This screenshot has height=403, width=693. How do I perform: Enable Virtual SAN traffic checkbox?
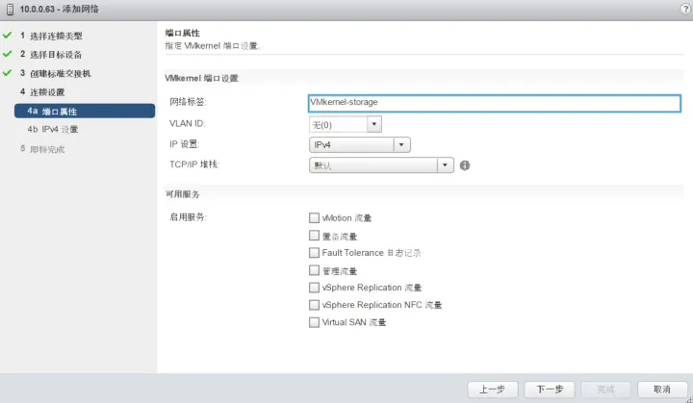coord(314,322)
